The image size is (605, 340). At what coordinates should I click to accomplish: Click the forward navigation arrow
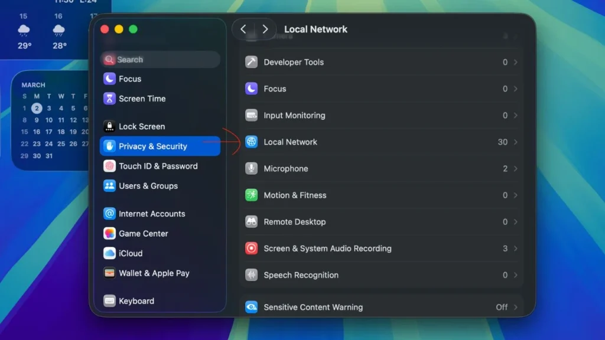265,28
